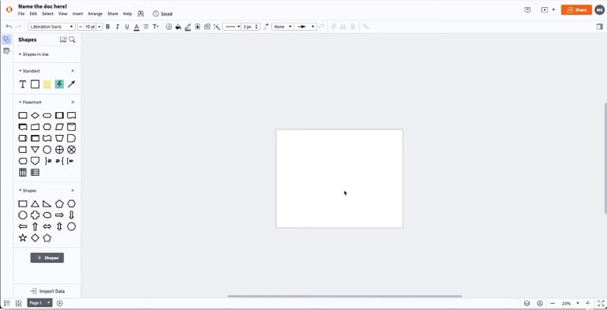This screenshot has height=310, width=607.
Task: Open the File menu
Action: [21, 13]
